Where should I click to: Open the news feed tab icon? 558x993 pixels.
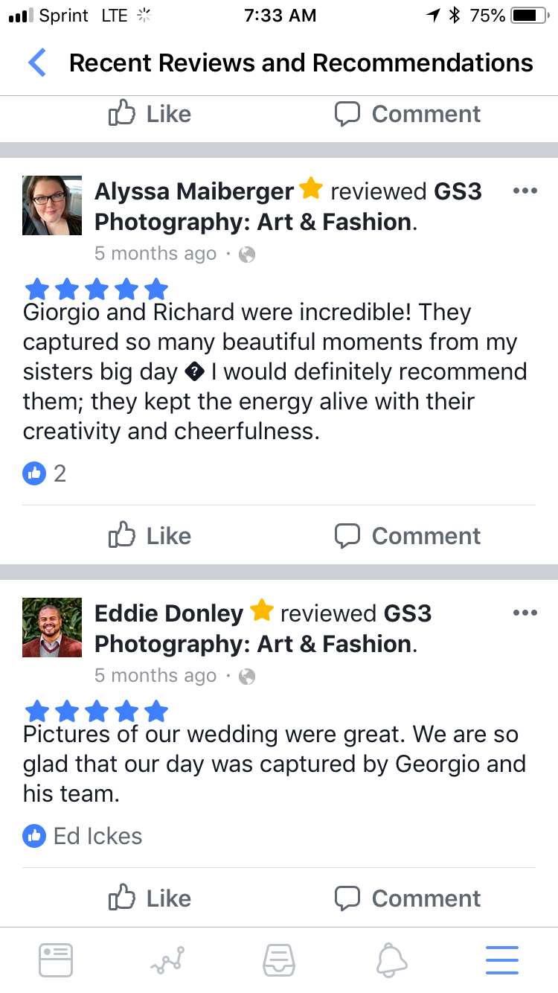point(56,960)
